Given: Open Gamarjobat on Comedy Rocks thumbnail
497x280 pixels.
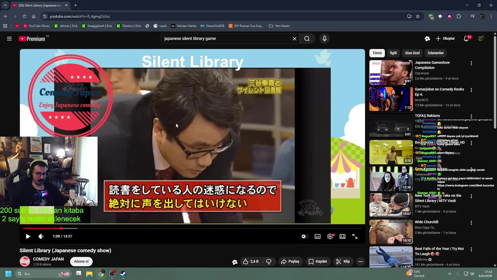Looking at the screenshot, I should coord(391,99).
